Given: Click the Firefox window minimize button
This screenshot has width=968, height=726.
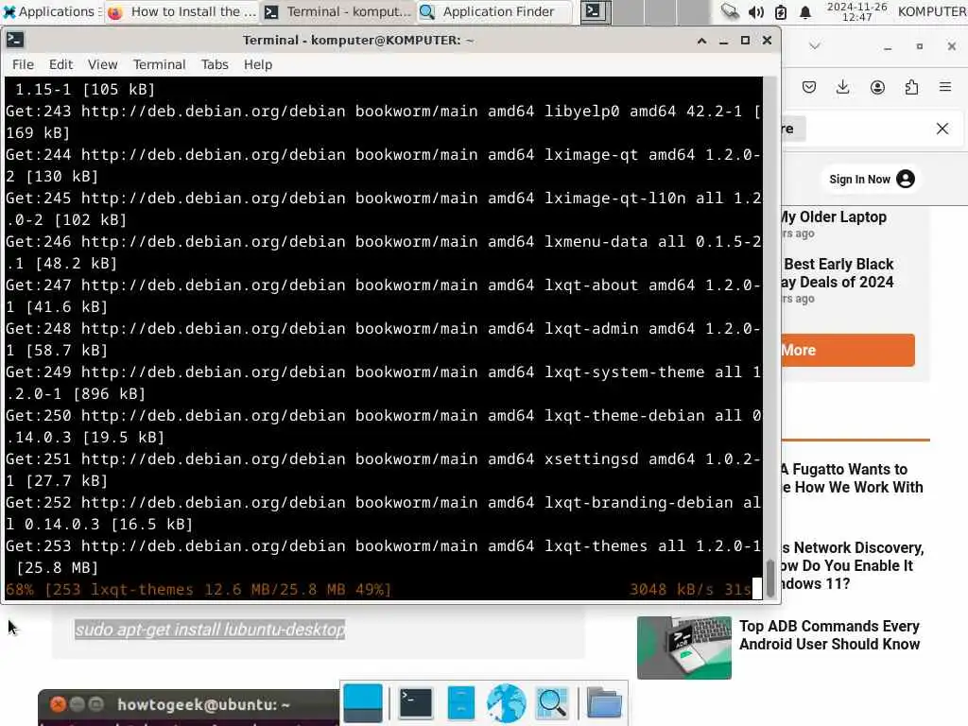Looking at the screenshot, I should pos(887,47).
